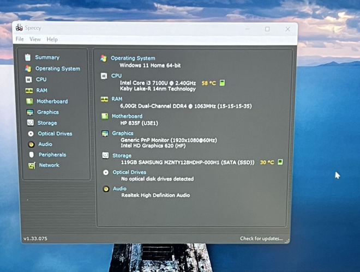Click the resize grip in window corner
This screenshot has height=272, width=360.
[287, 240]
